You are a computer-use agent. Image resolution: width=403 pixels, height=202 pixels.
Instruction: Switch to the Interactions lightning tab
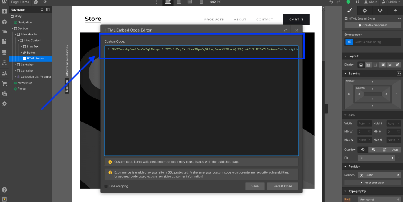point(395,11)
